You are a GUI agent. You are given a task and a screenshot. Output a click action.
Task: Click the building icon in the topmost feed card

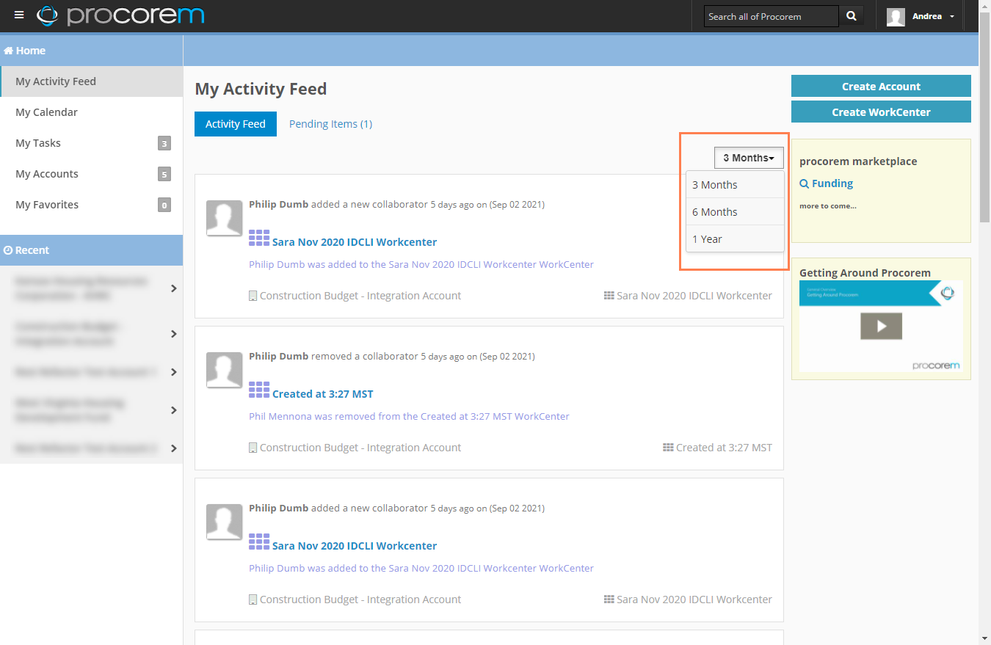coord(253,296)
